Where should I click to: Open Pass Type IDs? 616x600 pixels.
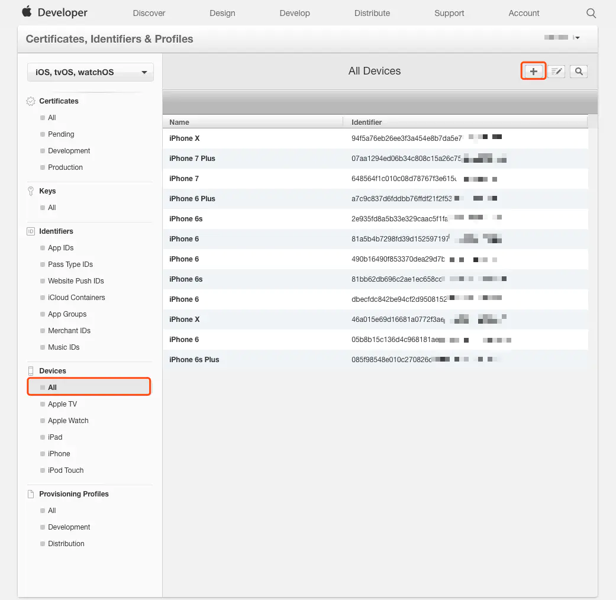(x=70, y=264)
